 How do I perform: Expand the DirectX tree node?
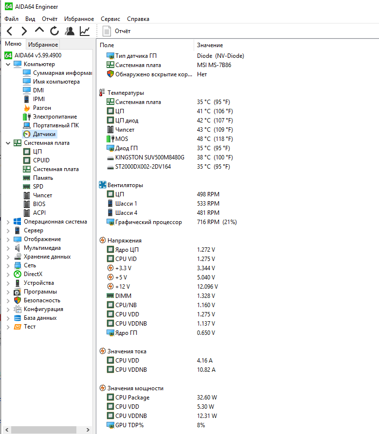click(x=8, y=274)
